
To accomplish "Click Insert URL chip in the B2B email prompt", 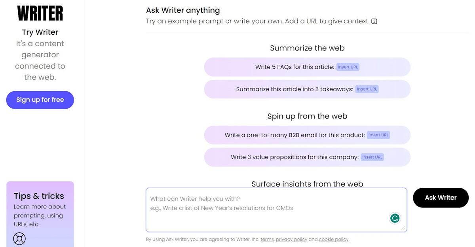I will click(379, 135).
